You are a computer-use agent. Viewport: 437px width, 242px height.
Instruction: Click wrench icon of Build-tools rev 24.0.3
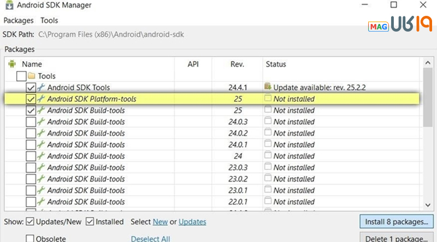tap(41, 122)
